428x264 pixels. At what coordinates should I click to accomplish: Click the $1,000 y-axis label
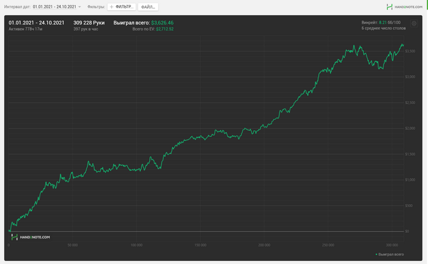click(x=410, y=180)
